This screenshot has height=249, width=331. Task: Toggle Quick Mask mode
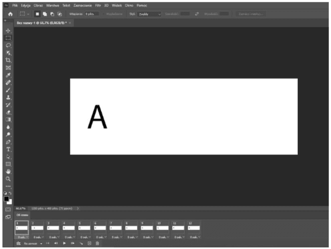(x=8, y=209)
